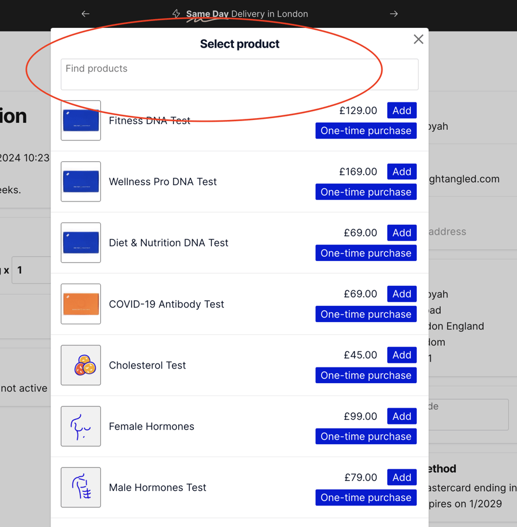Screen dimensions: 517x527
Task: Change purchase type for Cholesterol Test
Action: 366,375
